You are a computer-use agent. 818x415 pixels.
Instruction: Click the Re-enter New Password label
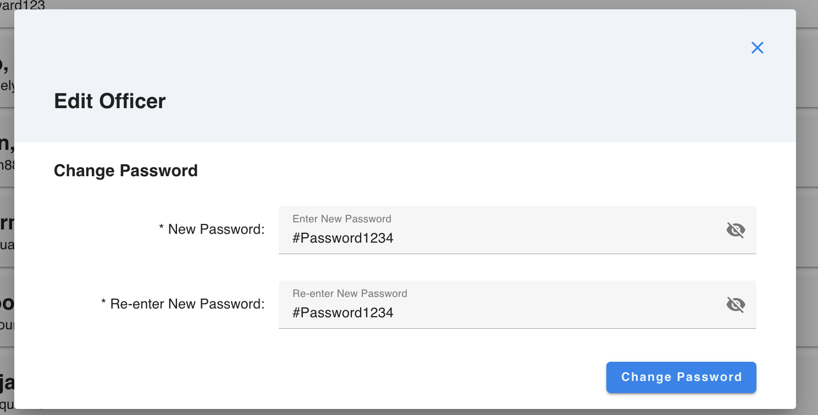183,304
